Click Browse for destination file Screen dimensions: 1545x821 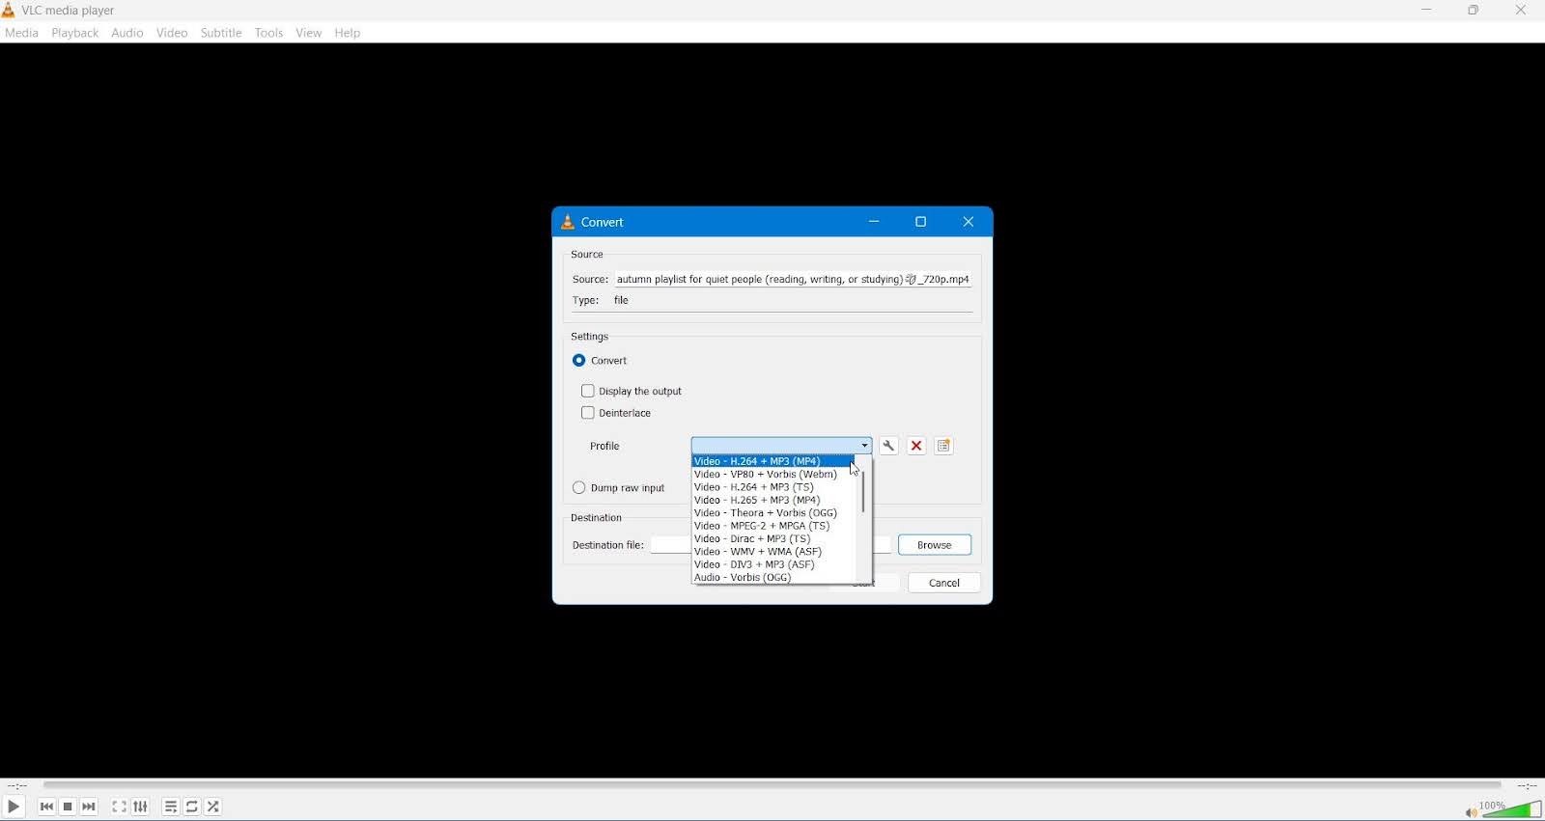tap(935, 546)
